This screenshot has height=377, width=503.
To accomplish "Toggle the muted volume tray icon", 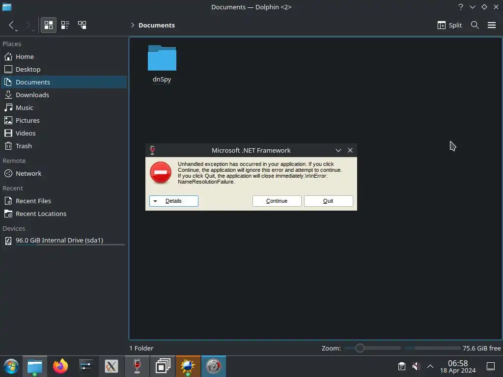I will (x=416, y=366).
